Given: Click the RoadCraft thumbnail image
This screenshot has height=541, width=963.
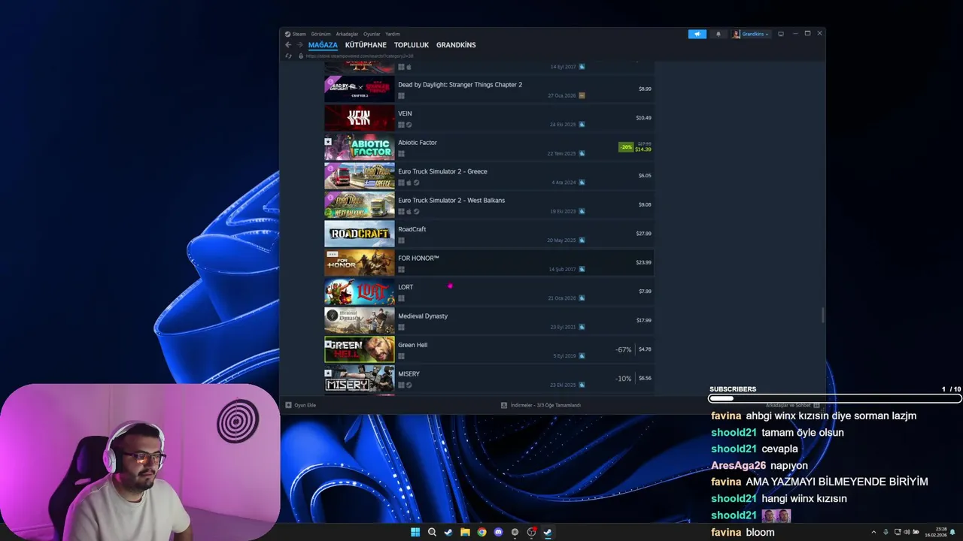Looking at the screenshot, I should [x=359, y=234].
